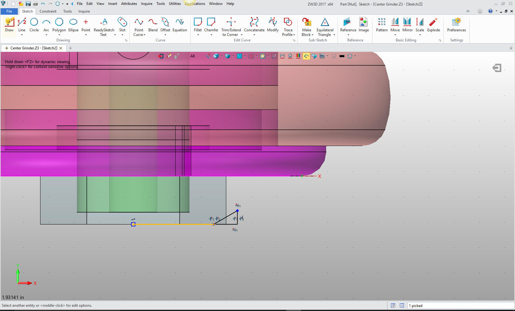Click the File button
The image size is (515, 311).
(x=9, y=11)
